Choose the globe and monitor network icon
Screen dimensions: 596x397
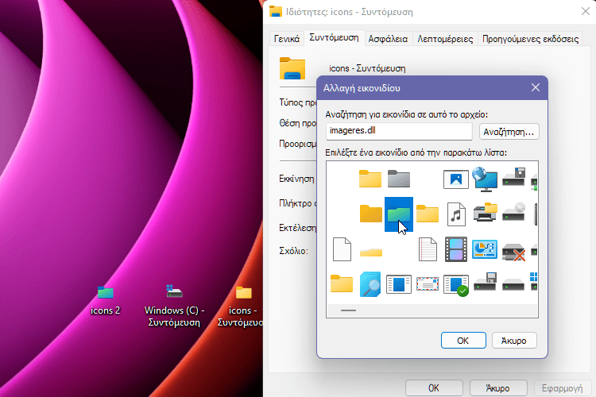click(485, 179)
